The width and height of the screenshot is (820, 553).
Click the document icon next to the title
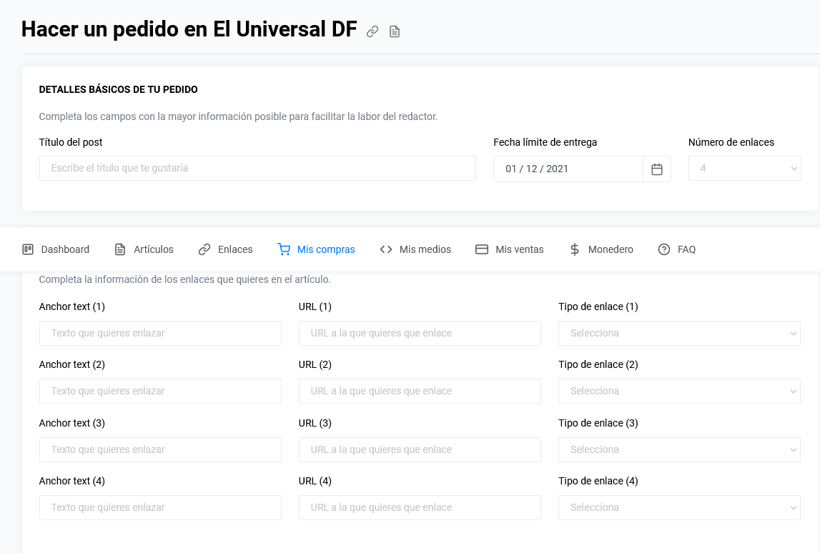pyautogui.click(x=394, y=31)
